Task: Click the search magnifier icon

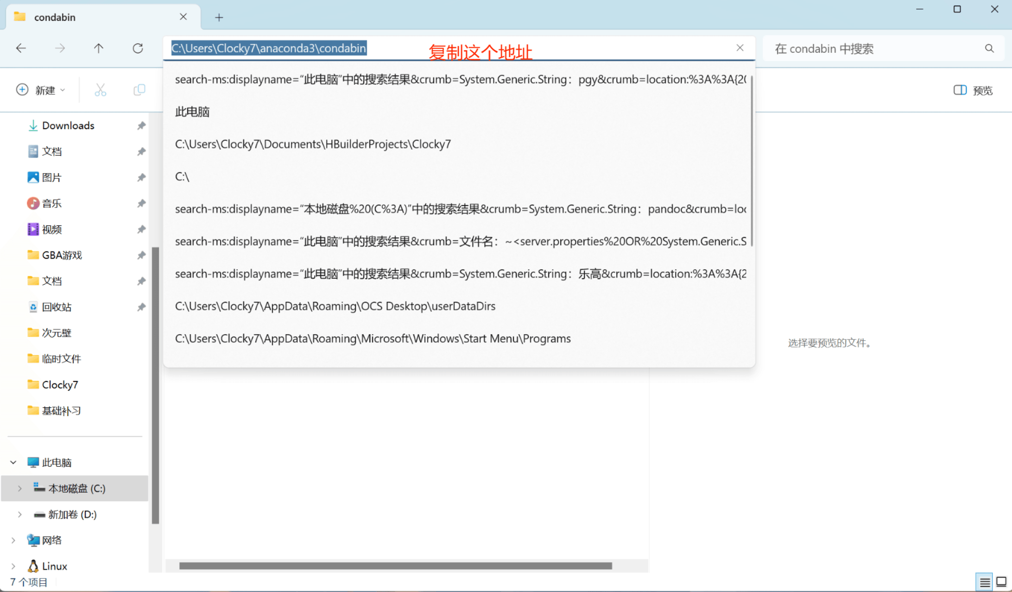Action: click(x=989, y=49)
